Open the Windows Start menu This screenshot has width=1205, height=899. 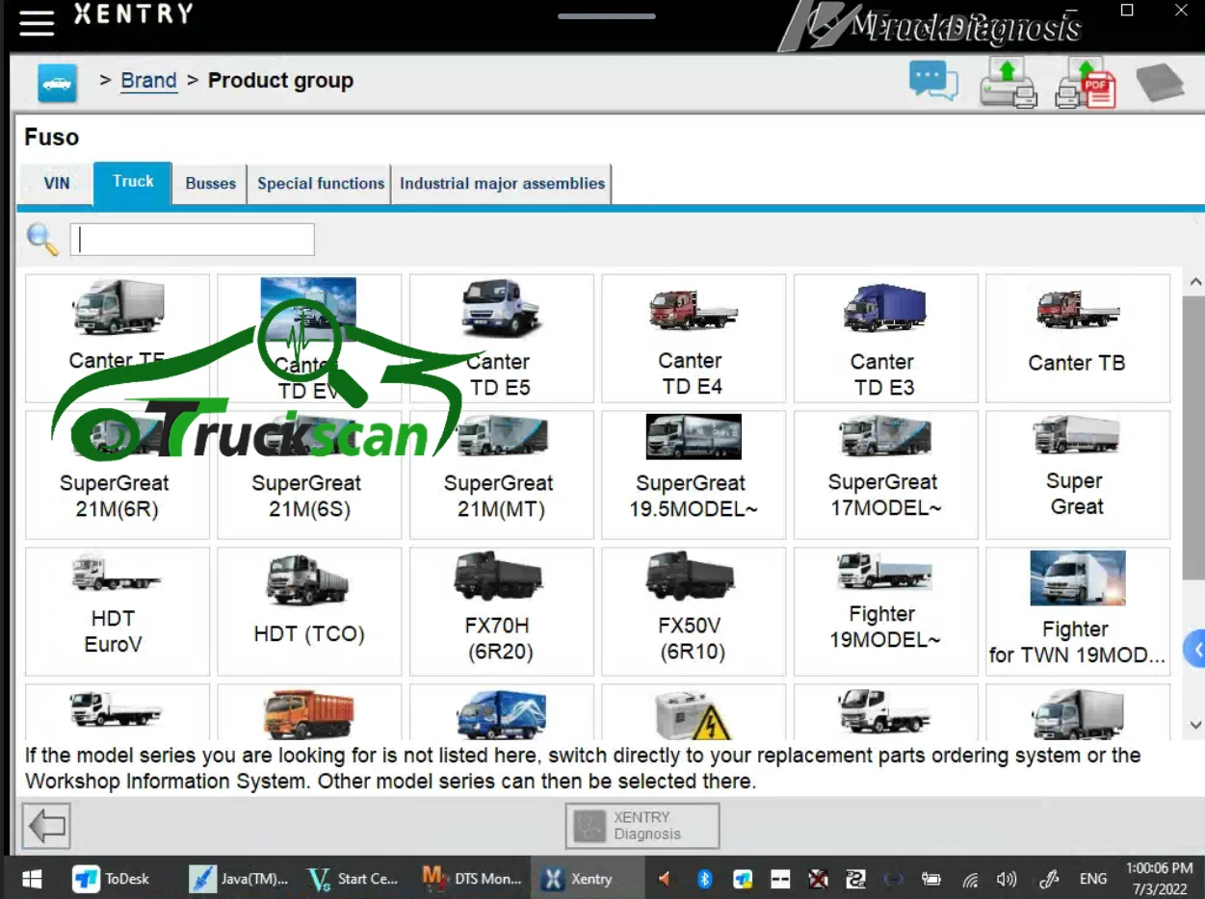(x=31, y=879)
